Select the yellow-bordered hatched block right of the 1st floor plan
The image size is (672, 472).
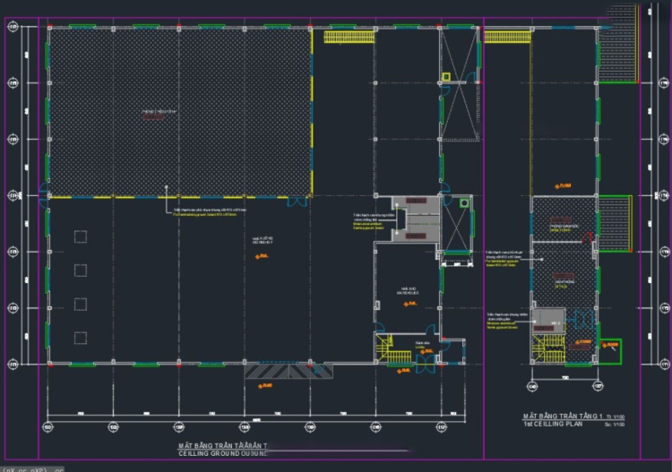click(x=614, y=219)
